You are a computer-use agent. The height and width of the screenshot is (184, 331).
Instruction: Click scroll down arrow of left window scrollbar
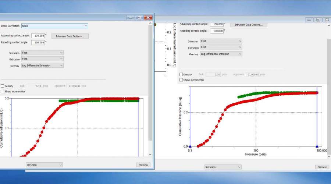150,155
